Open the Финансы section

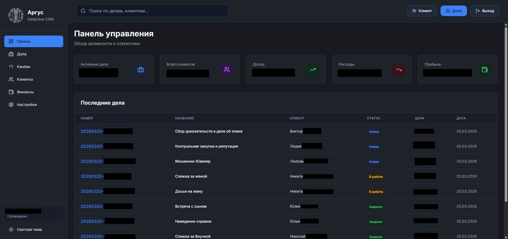click(25, 92)
